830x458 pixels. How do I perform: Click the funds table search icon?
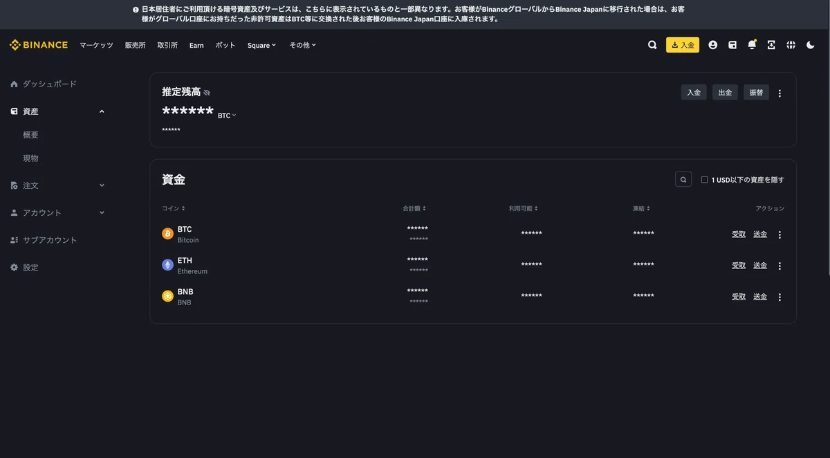tap(683, 179)
